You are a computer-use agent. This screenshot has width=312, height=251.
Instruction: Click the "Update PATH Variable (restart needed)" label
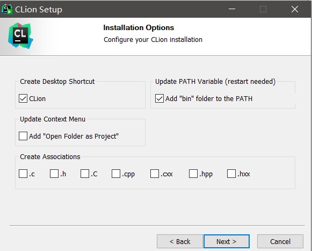(215, 82)
